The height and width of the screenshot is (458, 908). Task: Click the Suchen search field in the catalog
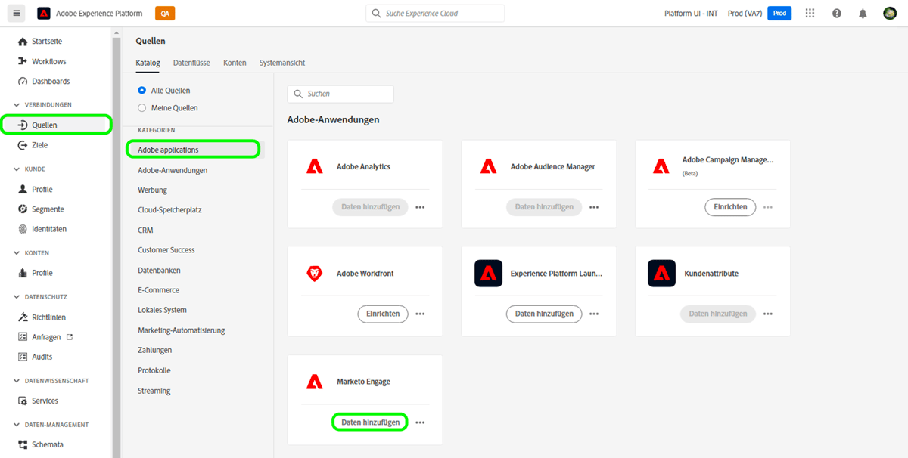[x=340, y=94]
